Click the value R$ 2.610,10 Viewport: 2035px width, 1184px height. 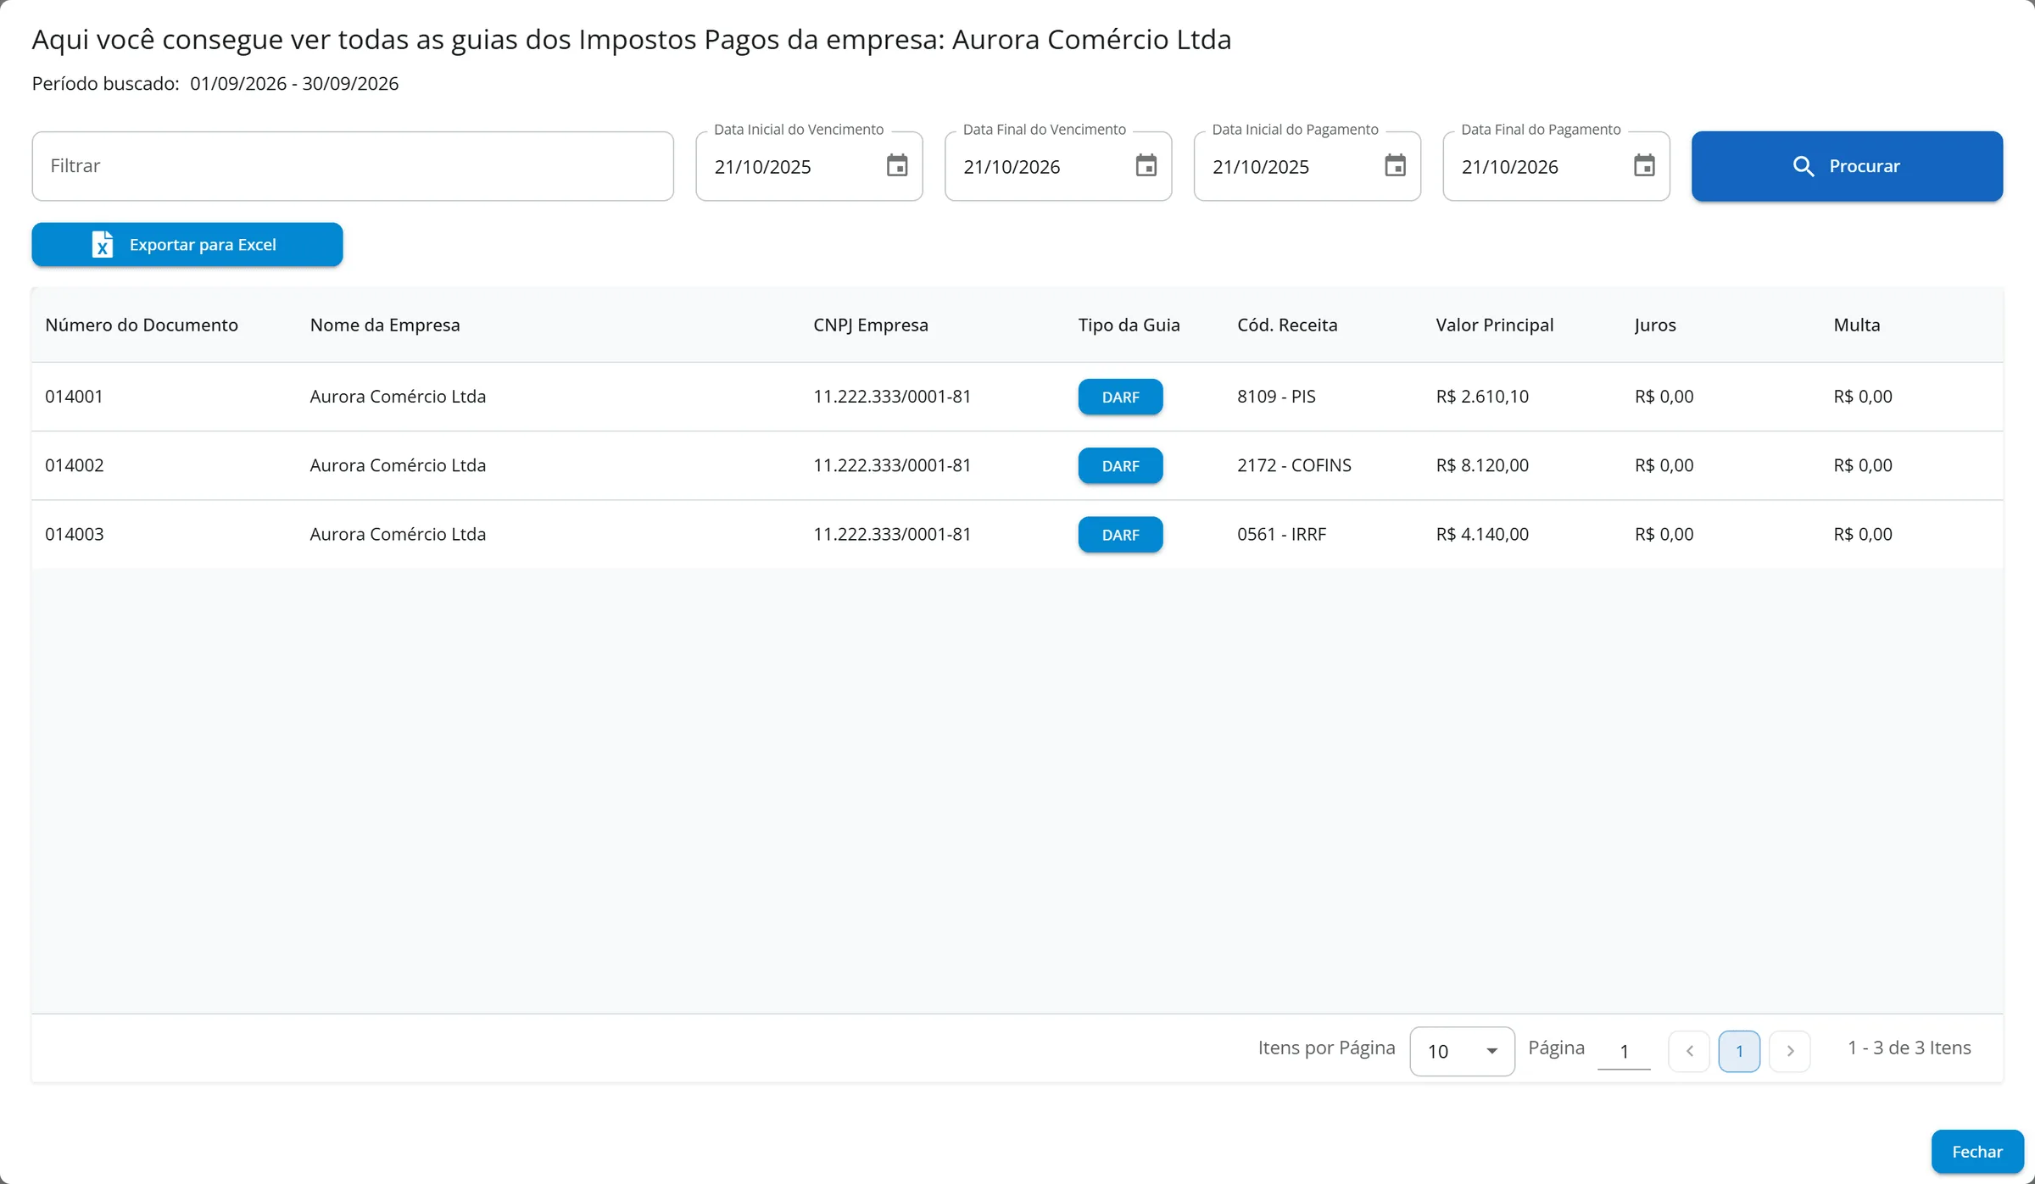coord(1482,397)
